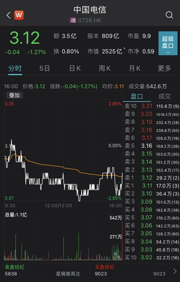The width and height of the screenshot is (180, 282).
Task: Tap the 市盈 9.9 value
Action: [x=139, y=36]
